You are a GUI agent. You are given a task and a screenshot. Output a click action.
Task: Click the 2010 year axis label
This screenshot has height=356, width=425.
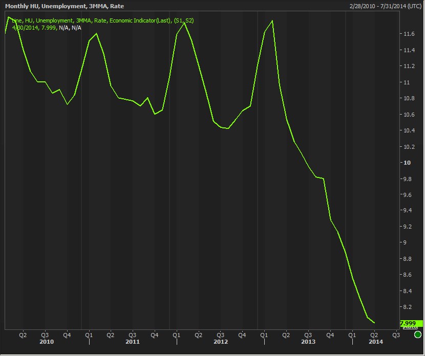[47, 342]
